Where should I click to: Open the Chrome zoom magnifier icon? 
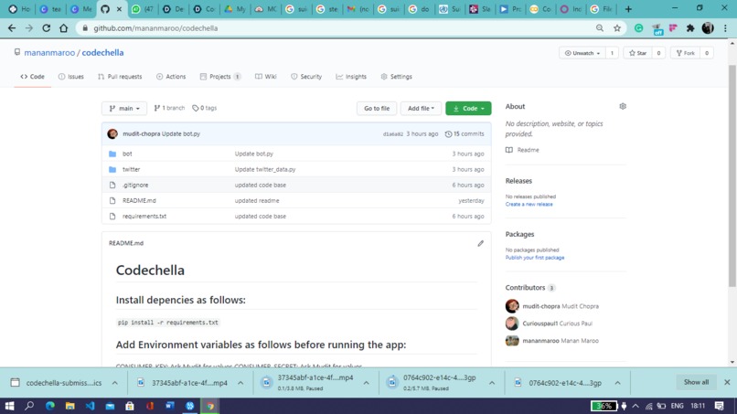click(600, 28)
